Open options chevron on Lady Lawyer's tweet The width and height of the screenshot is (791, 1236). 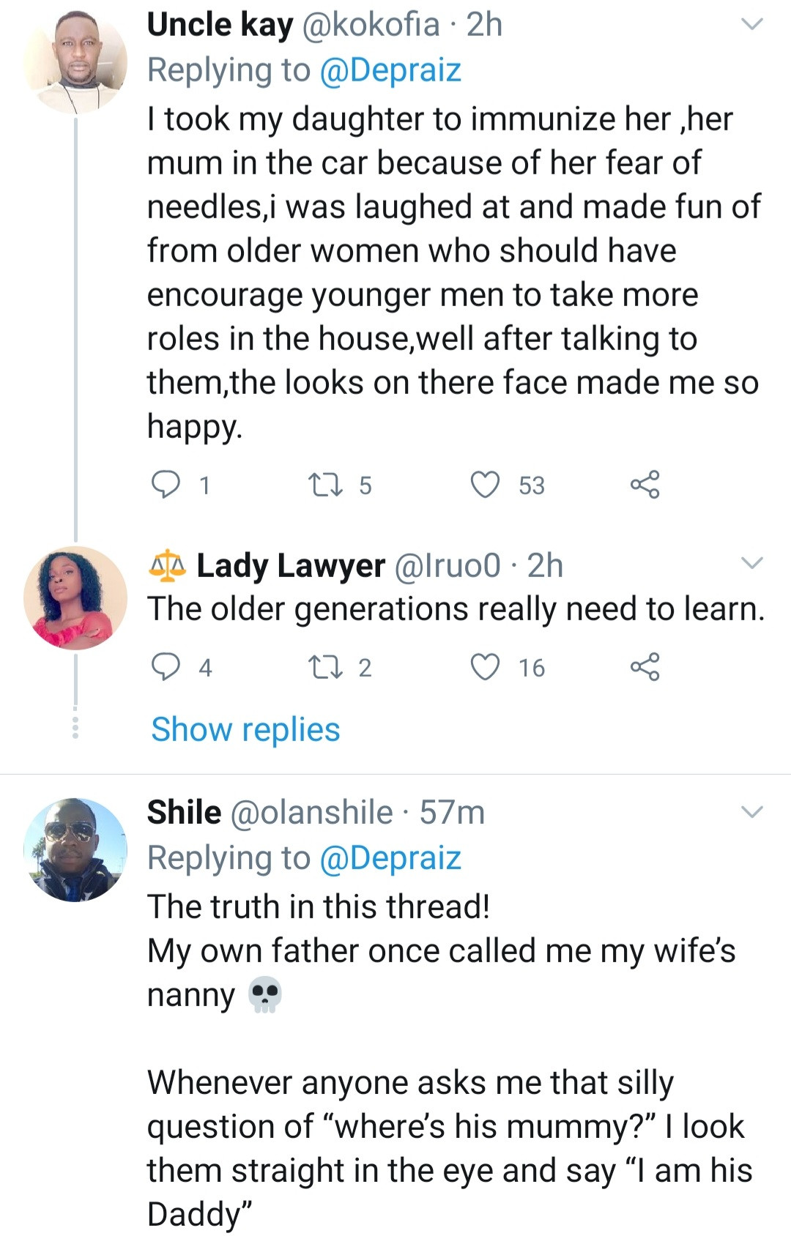tap(752, 563)
